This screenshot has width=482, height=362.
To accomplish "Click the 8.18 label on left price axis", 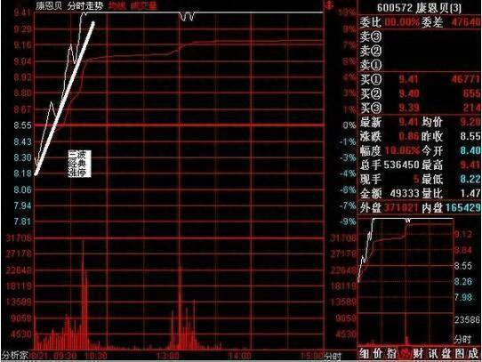I will (x=22, y=173).
